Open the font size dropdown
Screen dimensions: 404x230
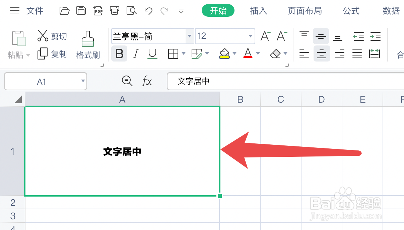[x=250, y=36]
